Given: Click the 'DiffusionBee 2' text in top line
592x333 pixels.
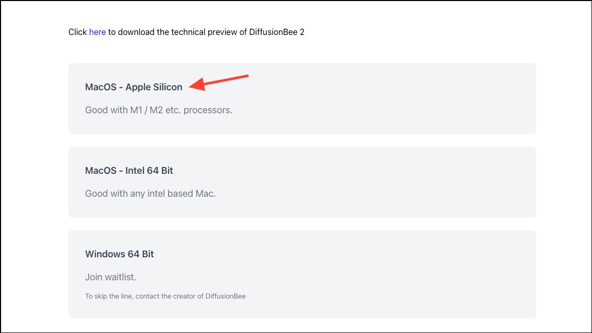Looking at the screenshot, I should point(277,32).
